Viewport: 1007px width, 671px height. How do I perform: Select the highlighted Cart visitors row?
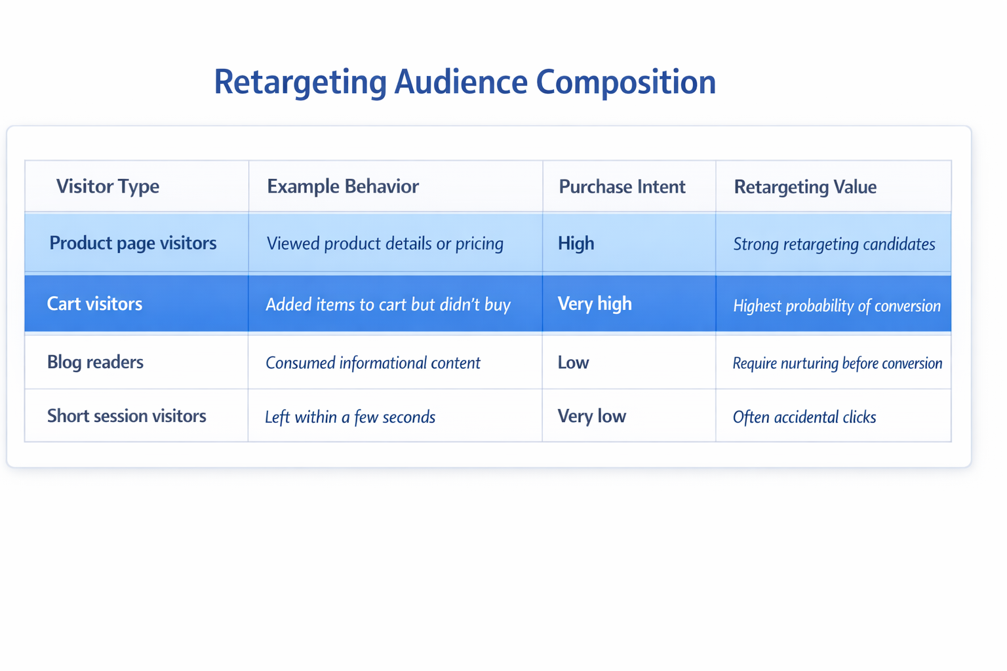click(x=94, y=303)
